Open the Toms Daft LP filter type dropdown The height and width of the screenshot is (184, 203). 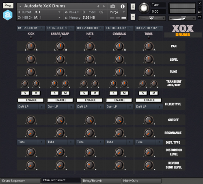coord(149,107)
